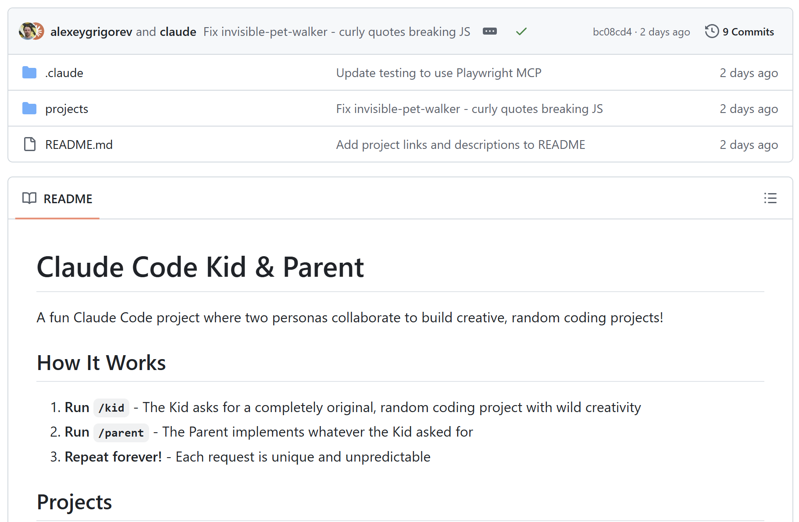Click the README.md file icon
This screenshot has width=799, height=522.
click(29, 145)
